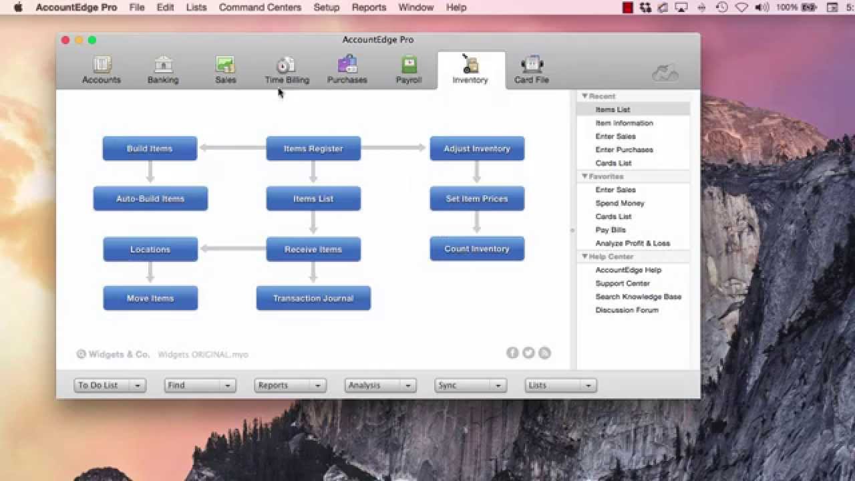
Task: Open the Card File command center
Action: pos(532,70)
